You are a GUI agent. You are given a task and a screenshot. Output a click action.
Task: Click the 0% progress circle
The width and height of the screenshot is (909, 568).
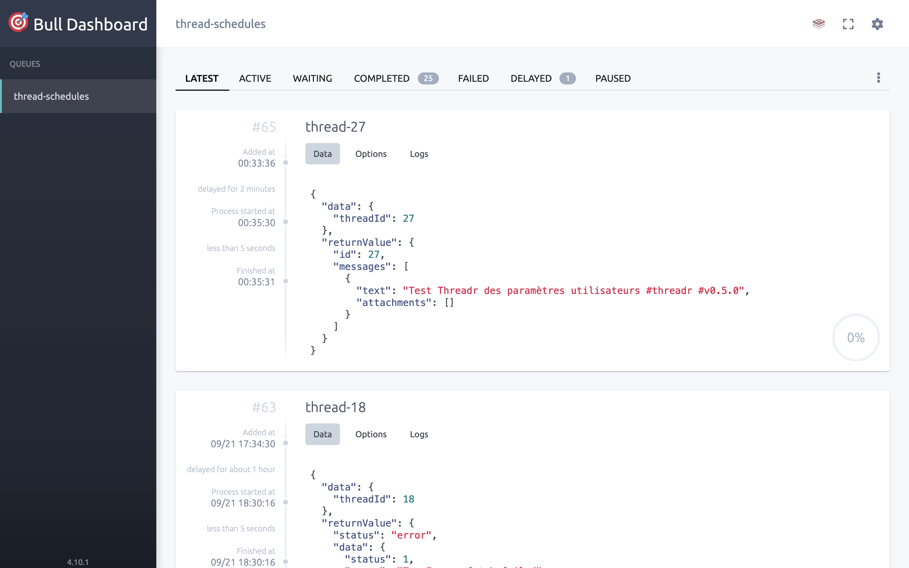click(x=856, y=337)
